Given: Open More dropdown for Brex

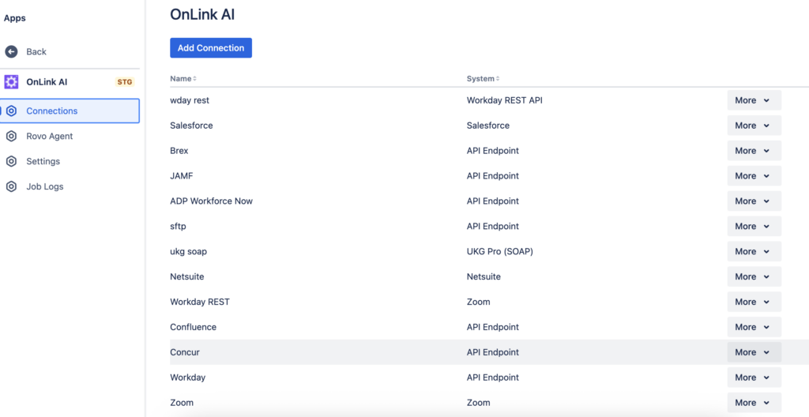Looking at the screenshot, I should [754, 151].
